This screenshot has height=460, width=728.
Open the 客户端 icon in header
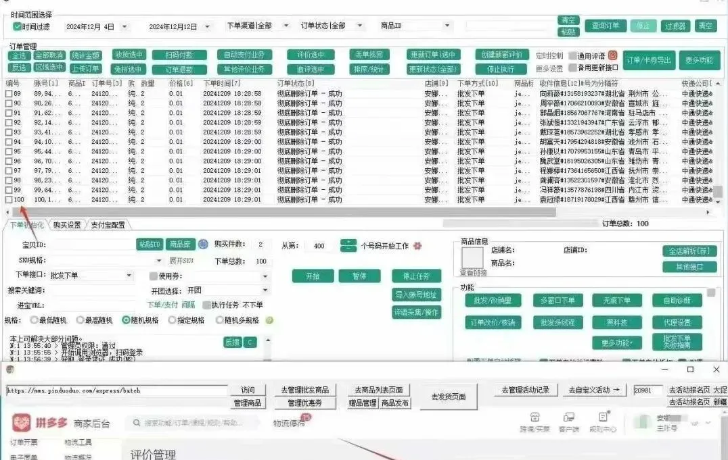pyautogui.click(x=568, y=418)
